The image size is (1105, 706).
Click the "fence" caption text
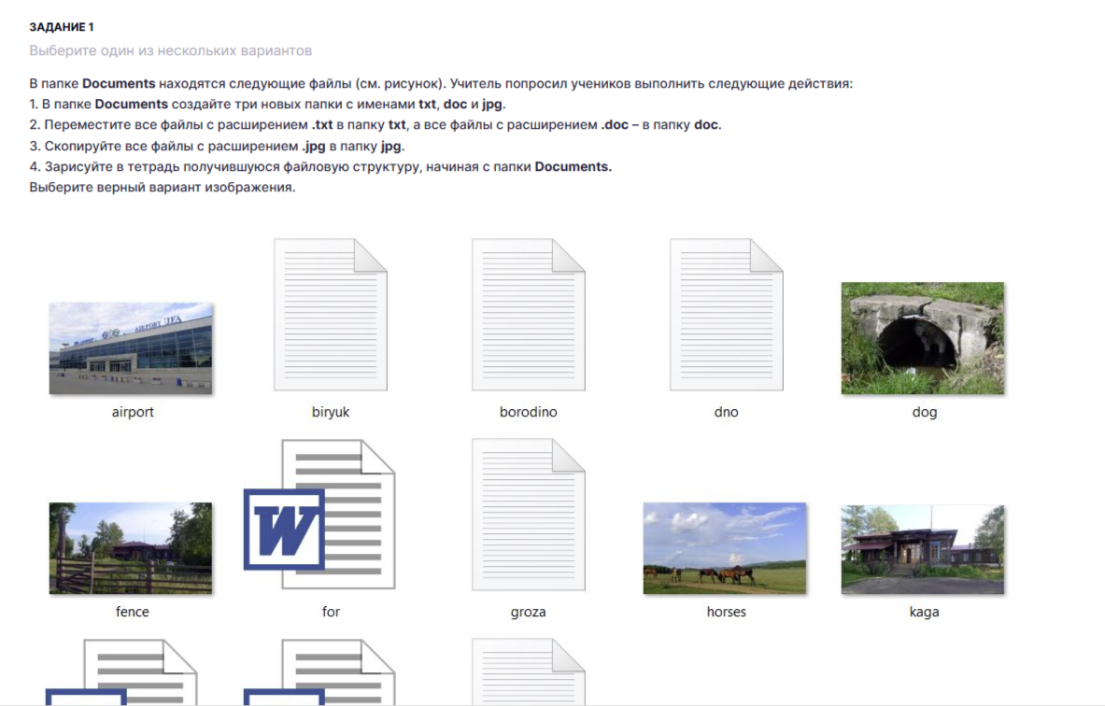133,612
